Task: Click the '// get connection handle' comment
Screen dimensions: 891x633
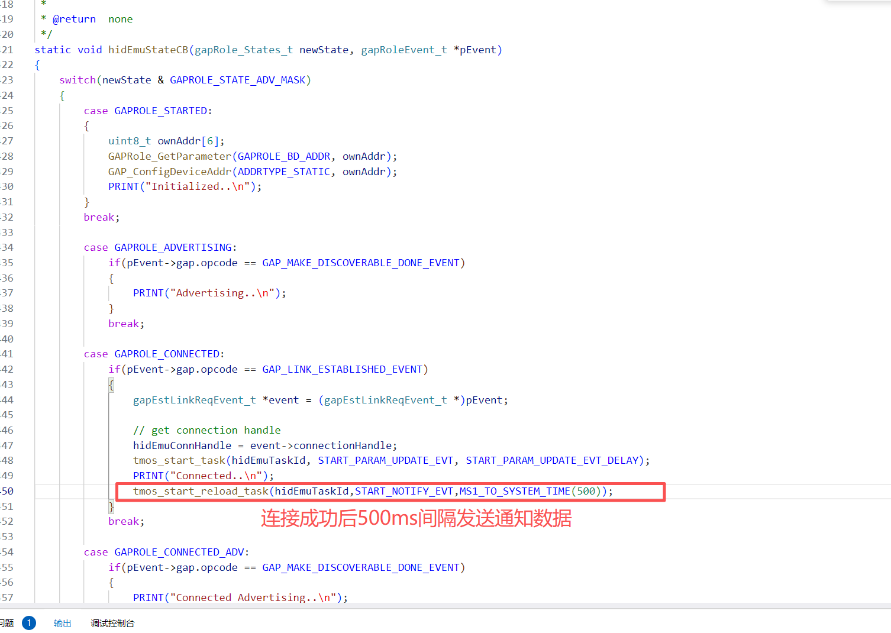Action: coord(207,430)
